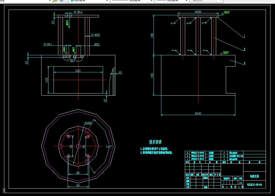Select the 4-ø11 label above top plate
The image size is (275, 196).
point(78,12)
